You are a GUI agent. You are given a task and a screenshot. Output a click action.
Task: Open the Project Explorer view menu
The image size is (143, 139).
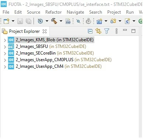116,31
